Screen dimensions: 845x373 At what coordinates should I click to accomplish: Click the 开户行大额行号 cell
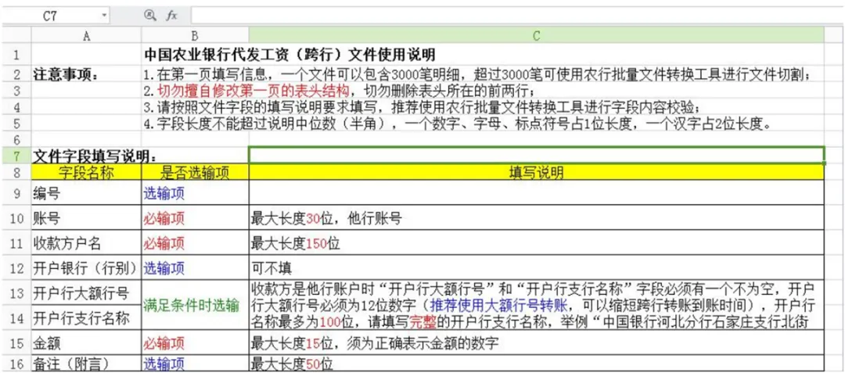point(86,292)
